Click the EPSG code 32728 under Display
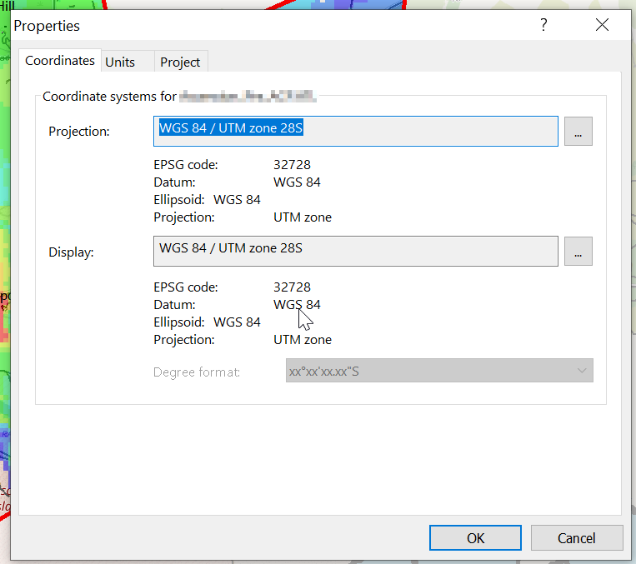 pos(292,287)
